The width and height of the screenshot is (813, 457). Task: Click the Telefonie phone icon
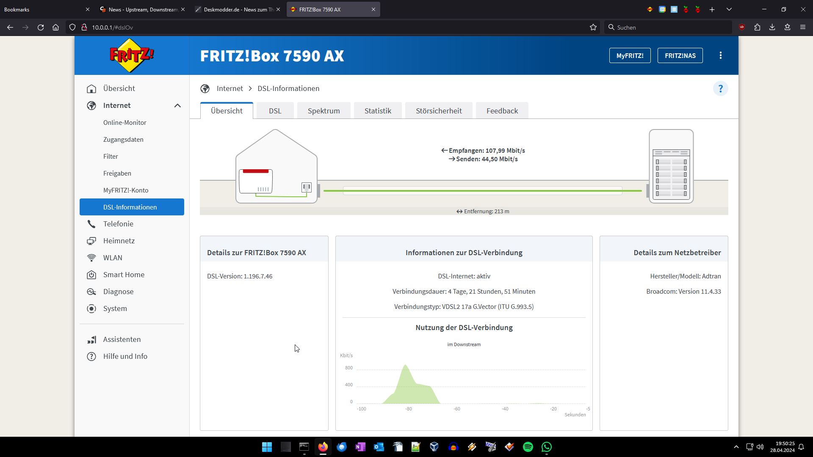(91, 224)
